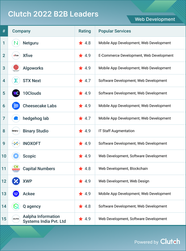Click the Popular Services column header
Image resolution: width=186 pixels, height=251 pixels.
pos(115,31)
